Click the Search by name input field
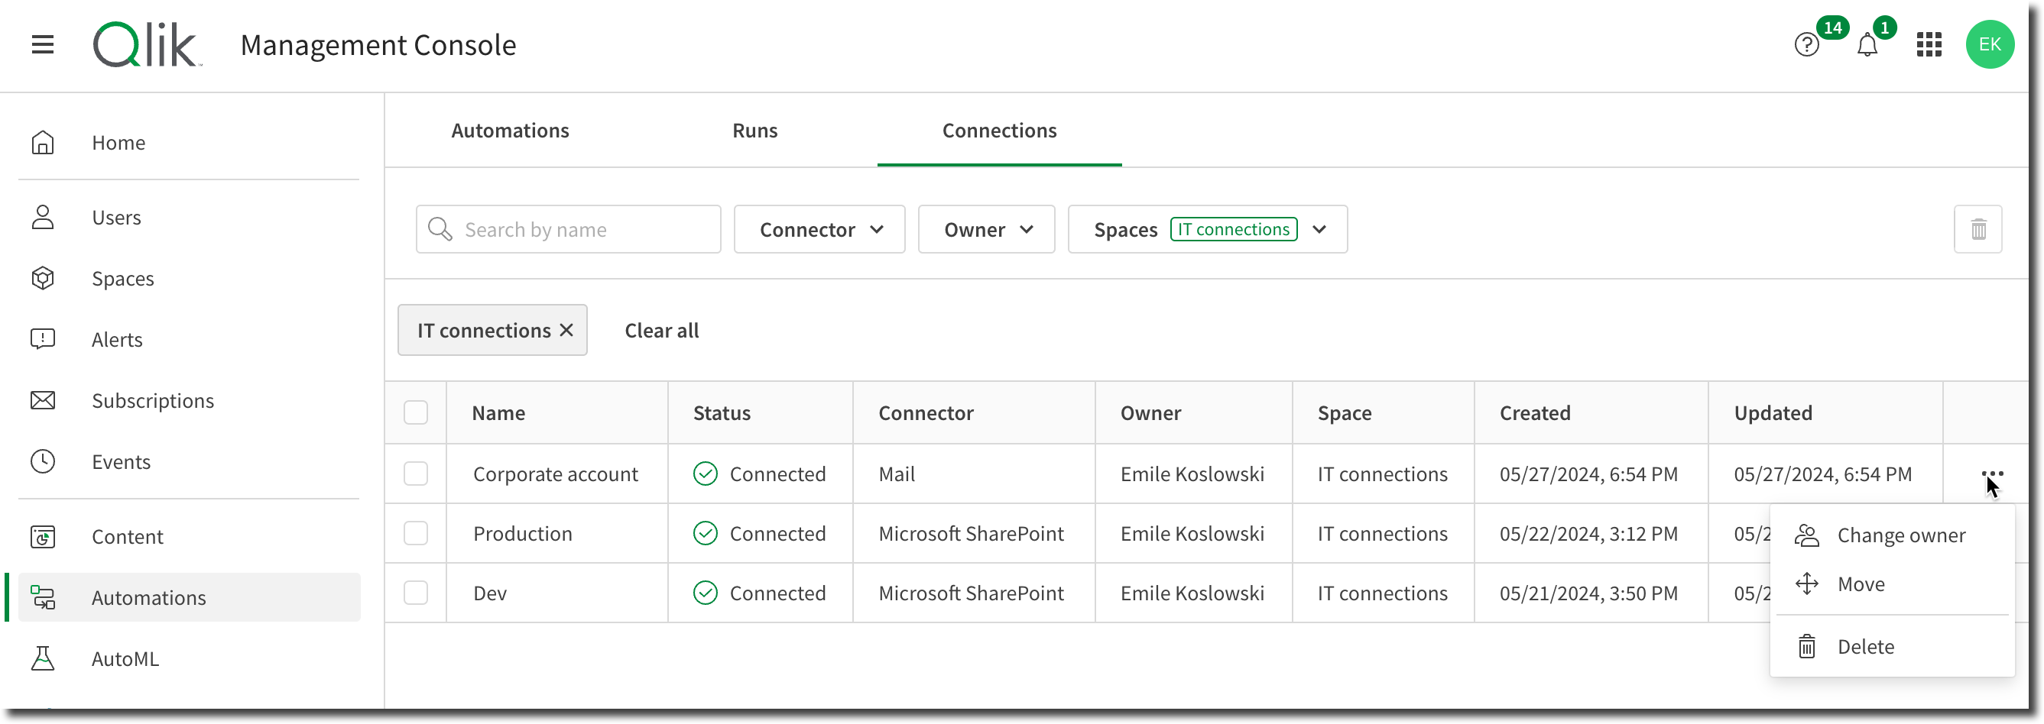 tap(568, 229)
